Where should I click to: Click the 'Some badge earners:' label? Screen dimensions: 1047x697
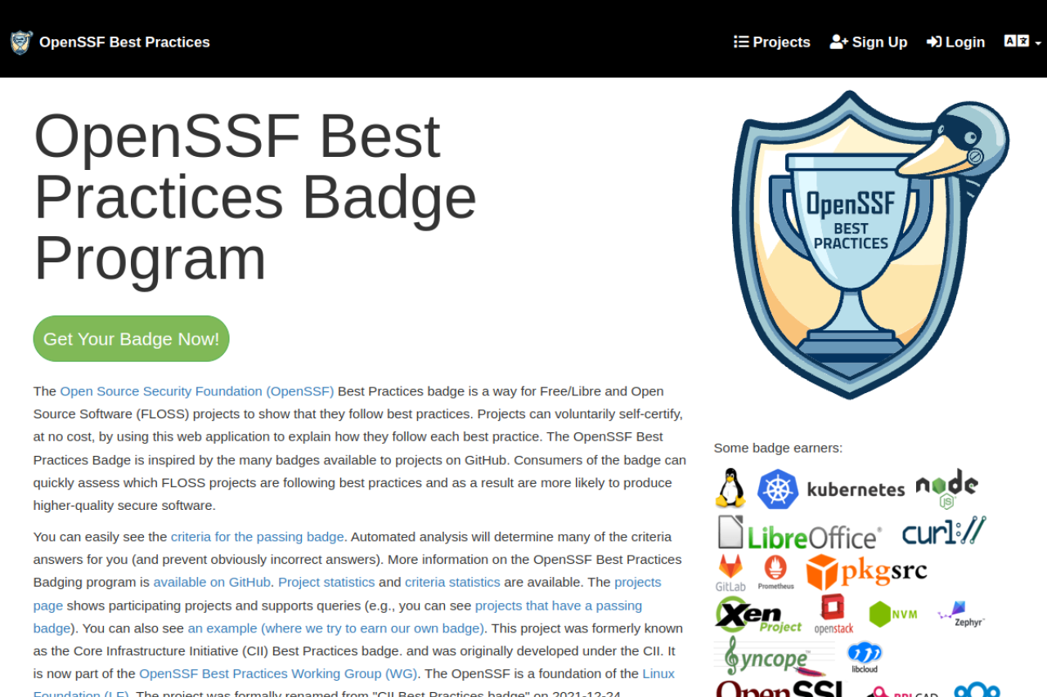tap(778, 448)
